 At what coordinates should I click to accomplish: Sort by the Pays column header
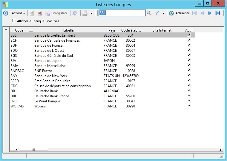click(112, 30)
